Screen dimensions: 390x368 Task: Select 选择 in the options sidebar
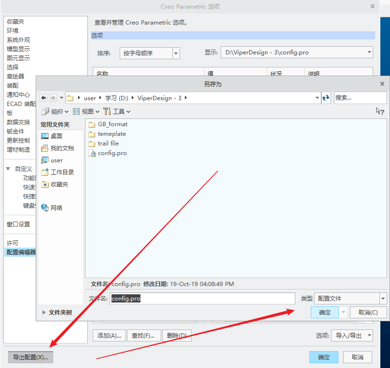tap(13, 67)
